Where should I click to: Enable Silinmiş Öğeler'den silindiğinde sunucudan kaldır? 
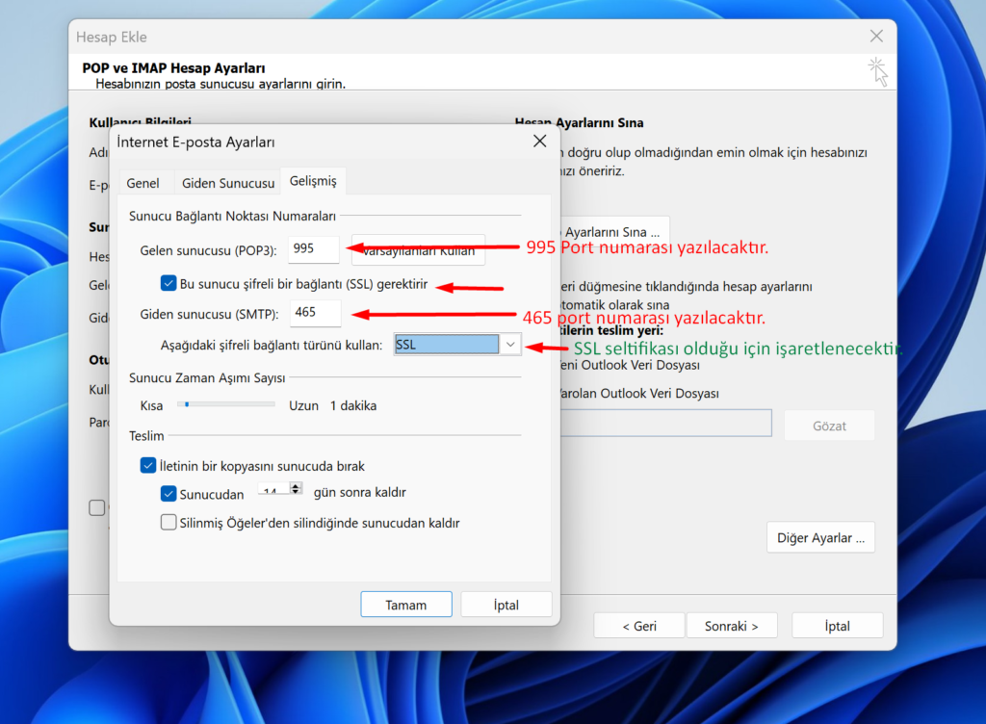pyautogui.click(x=169, y=524)
